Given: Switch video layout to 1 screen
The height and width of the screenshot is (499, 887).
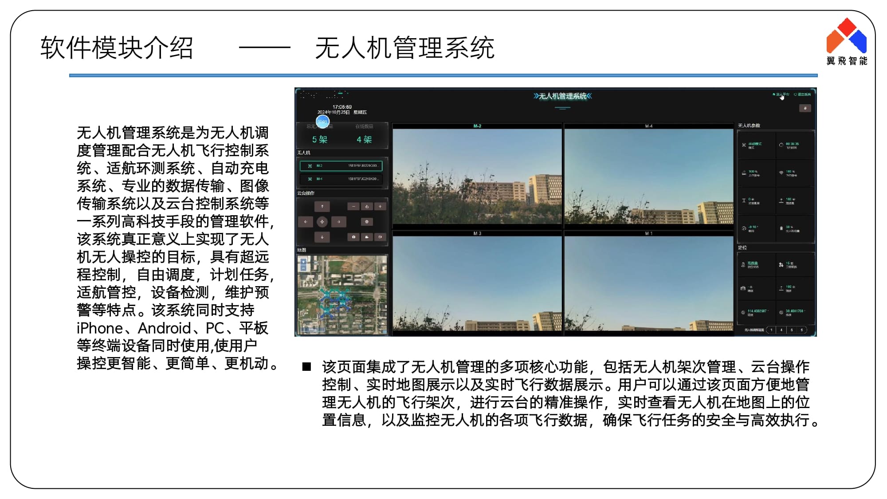Looking at the screenshot, I should [771, 330].
